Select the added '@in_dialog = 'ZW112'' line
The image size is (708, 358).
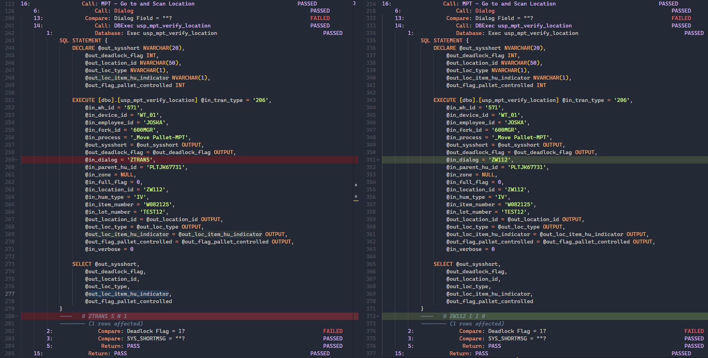[545, 160]
